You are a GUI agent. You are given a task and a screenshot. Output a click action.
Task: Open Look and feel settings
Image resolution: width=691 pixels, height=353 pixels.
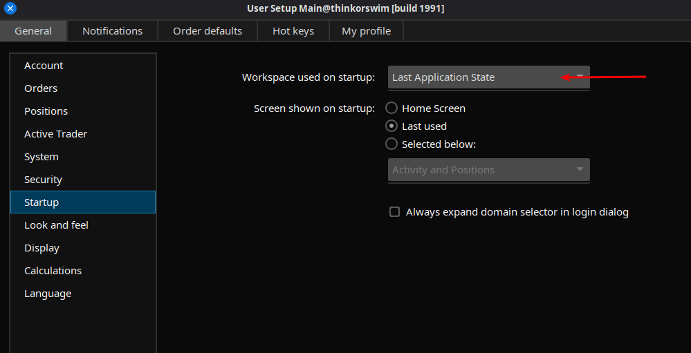pyautogui.click(x=83, y=225)
